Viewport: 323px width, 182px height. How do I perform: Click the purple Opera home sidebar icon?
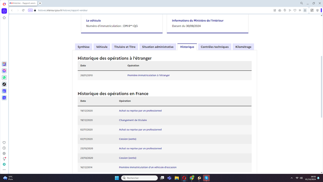point(4,11)
